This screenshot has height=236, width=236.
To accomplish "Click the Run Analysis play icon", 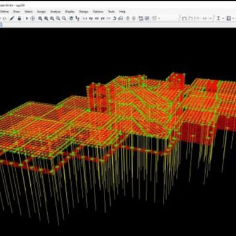I will click(x=27, y=18).
